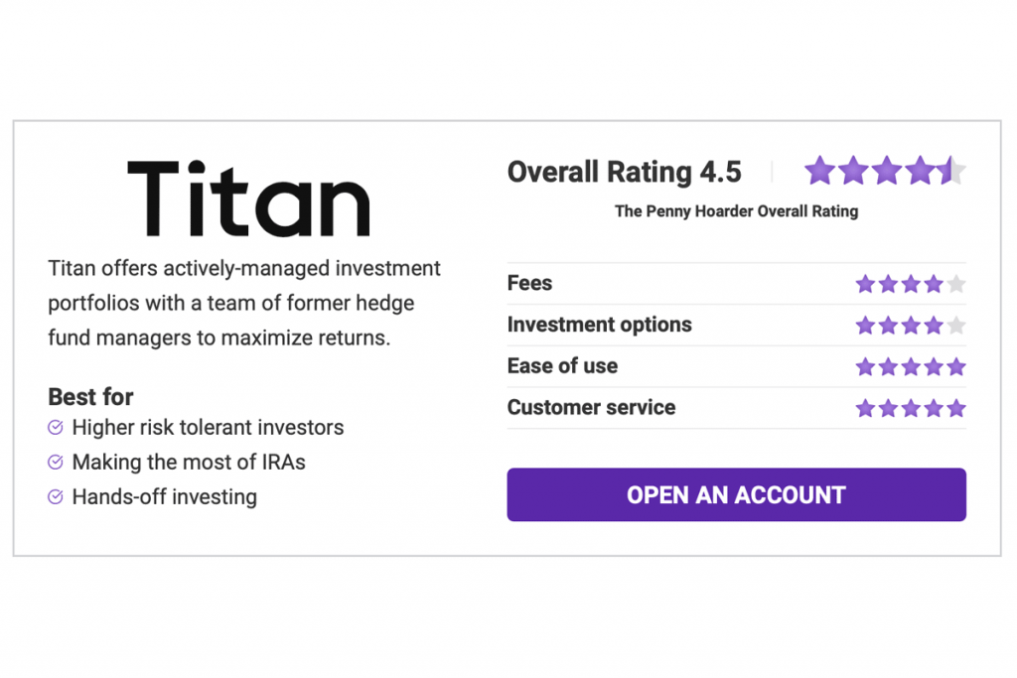1017x678 pixels.
Task: Select the fifth star of Ease of use
Action: tap(956, 366)
